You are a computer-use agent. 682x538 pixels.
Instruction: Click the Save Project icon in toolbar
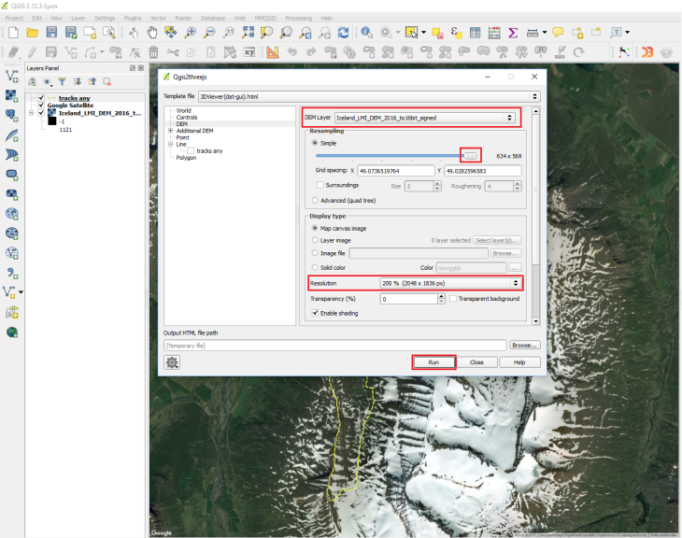[x=53, y=33]
